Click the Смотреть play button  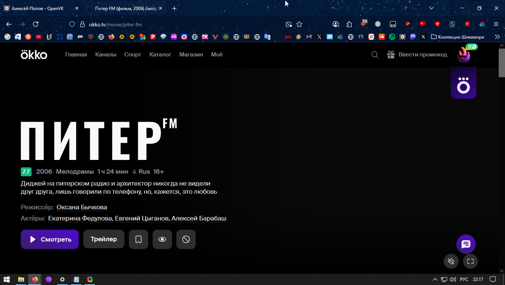pos(50,239)
